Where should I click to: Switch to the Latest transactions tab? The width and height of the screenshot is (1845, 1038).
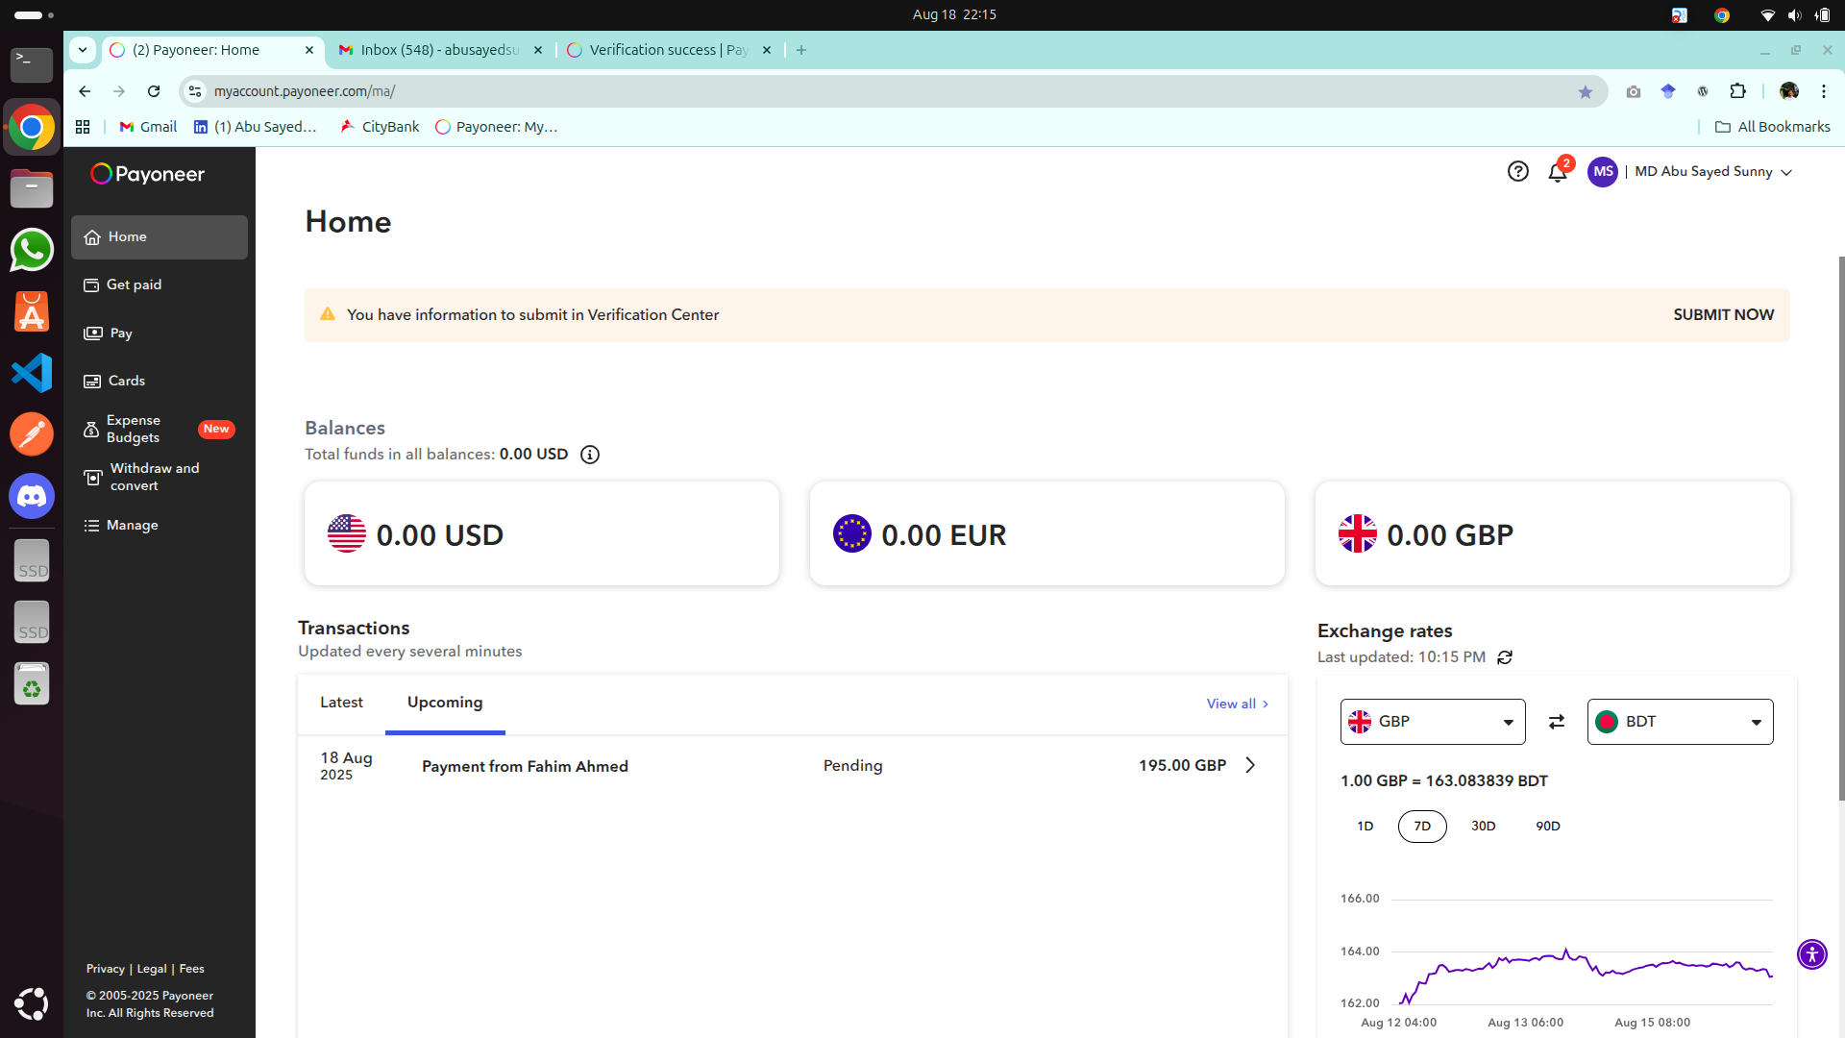click(x=341, y=703)
